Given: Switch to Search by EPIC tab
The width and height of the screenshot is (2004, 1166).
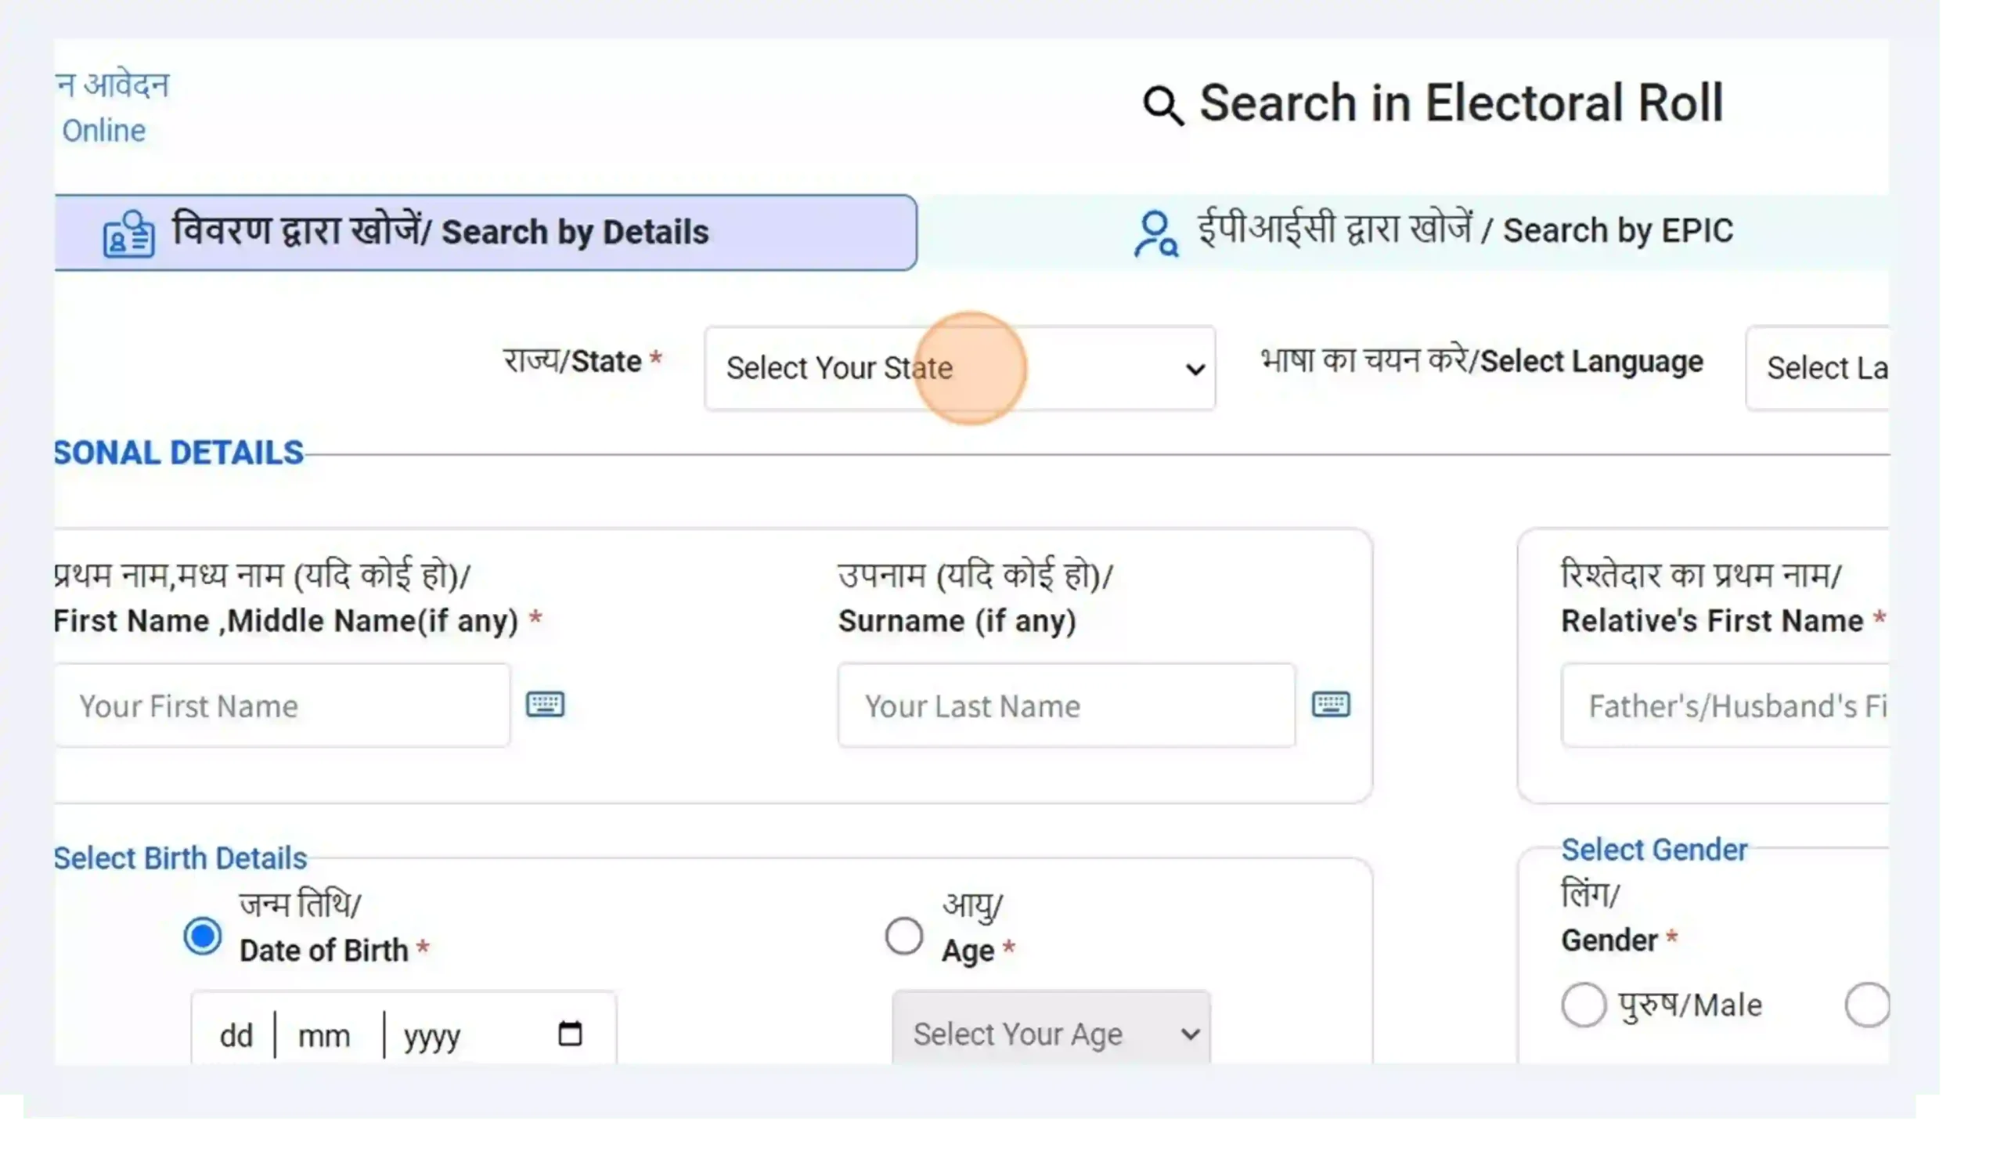Looking at the screenshot, I should [x=1404, y=233].
